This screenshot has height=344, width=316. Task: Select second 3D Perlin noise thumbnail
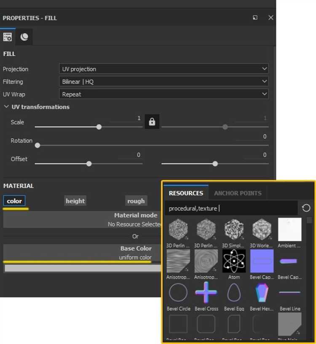coord(206,229)
